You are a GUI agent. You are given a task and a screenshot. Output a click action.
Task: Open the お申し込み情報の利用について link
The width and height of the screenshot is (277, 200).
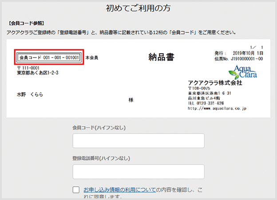click(x=119, y=189)
